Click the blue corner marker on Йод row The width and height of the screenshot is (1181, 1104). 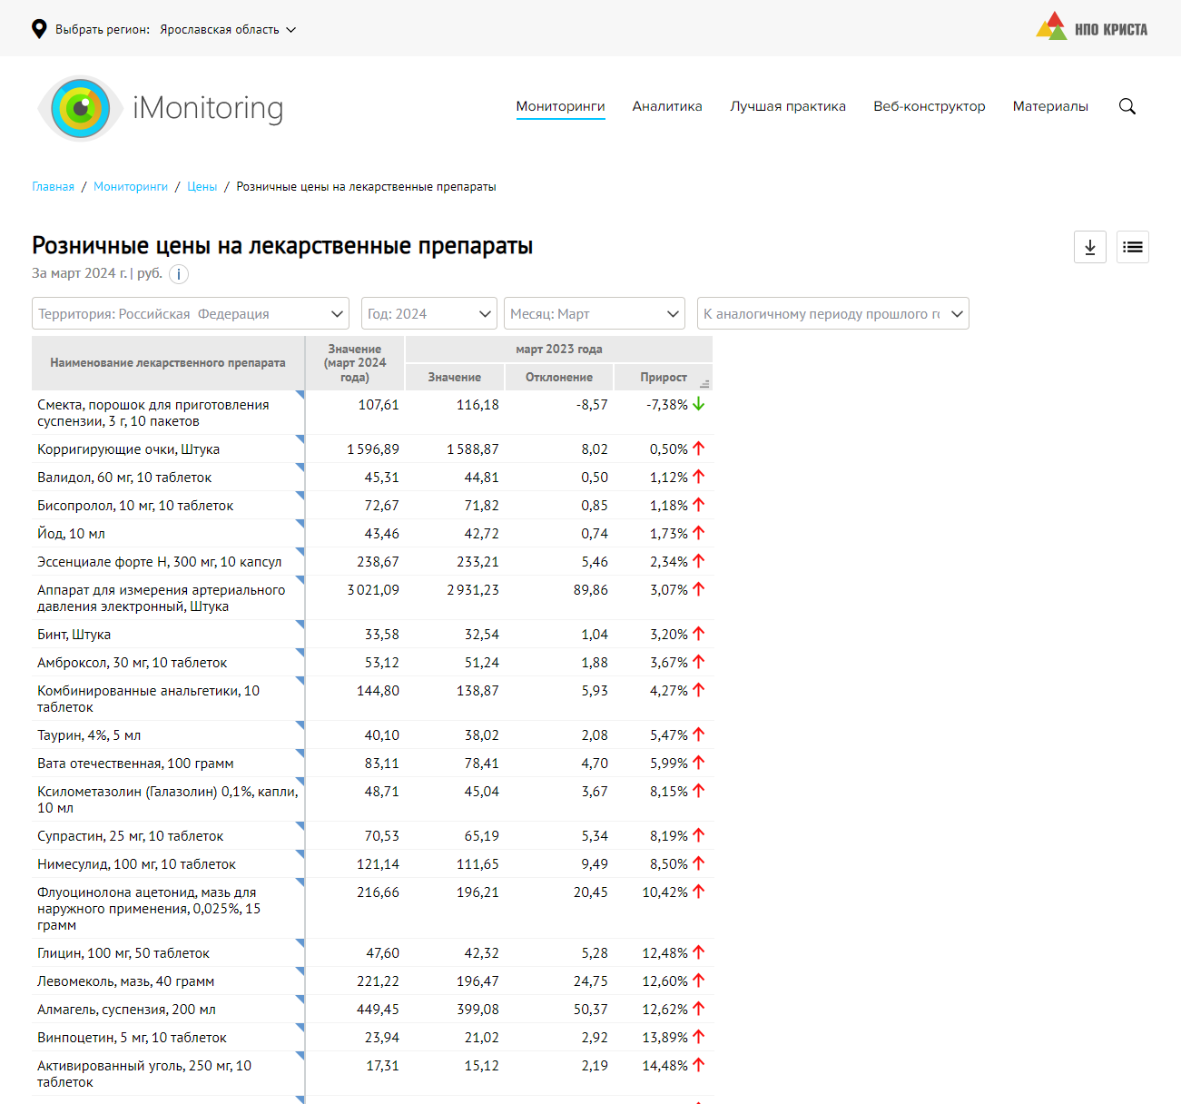[x=300, y=524]
